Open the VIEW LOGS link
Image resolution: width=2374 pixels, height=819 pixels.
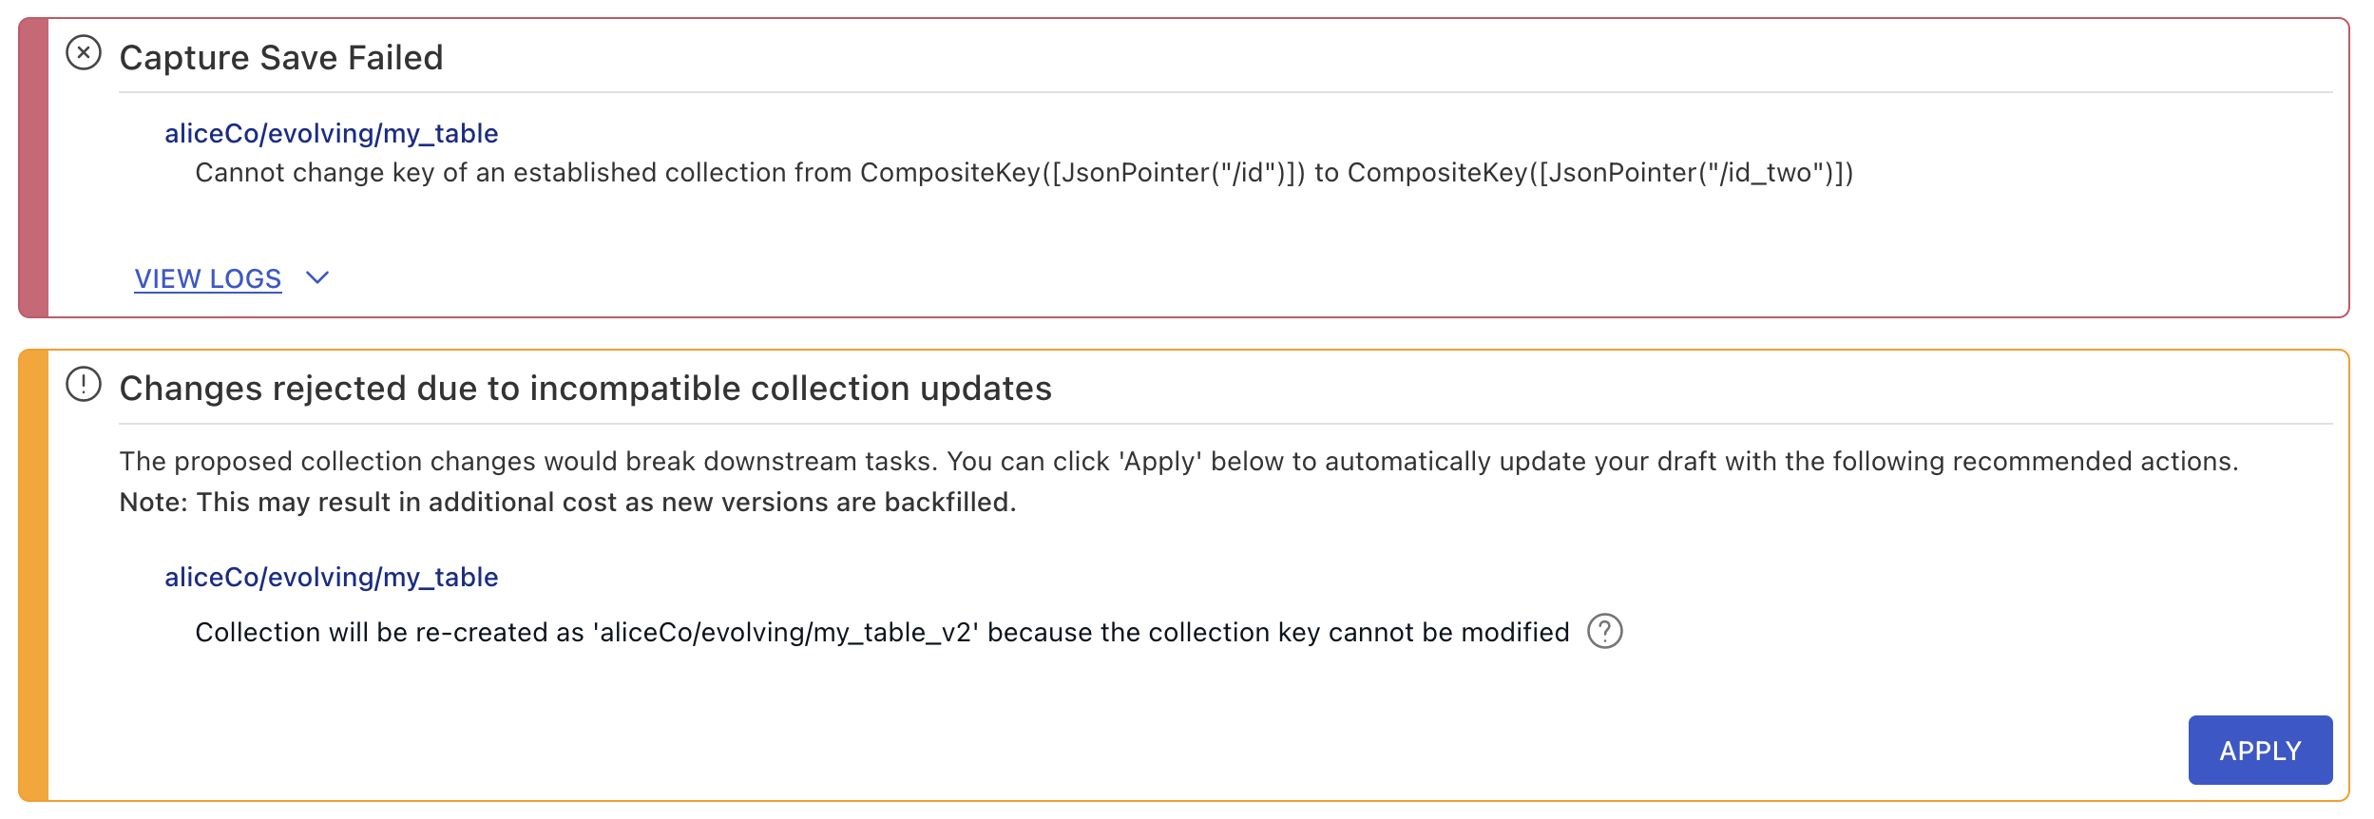[208, 279]
